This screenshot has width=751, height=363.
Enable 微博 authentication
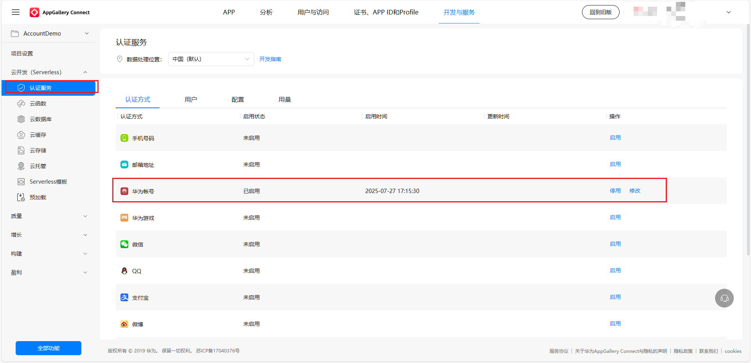coord(615,324)
